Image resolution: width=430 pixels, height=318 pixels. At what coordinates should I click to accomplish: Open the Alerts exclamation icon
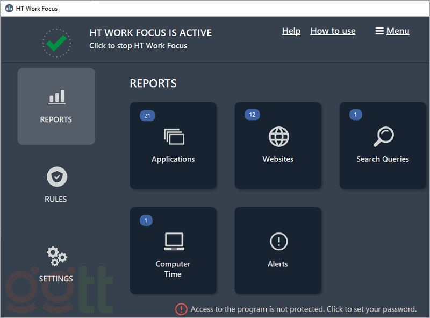coord(278,242)
